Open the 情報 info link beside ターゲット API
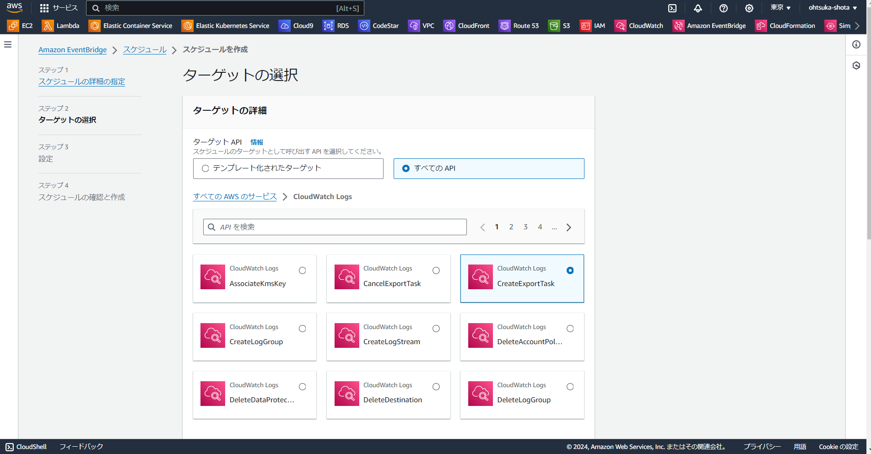Image resolution: width=871 pixels, height=454 pixels. [257, 142]
